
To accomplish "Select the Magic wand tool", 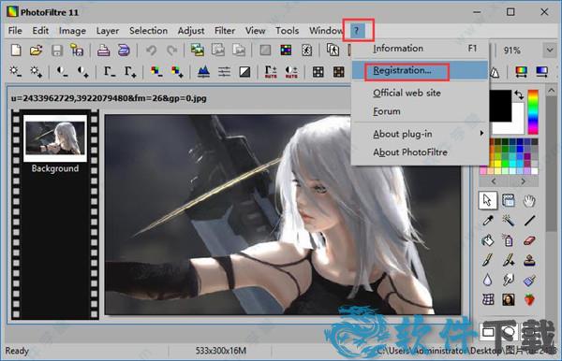I will 509,221.
